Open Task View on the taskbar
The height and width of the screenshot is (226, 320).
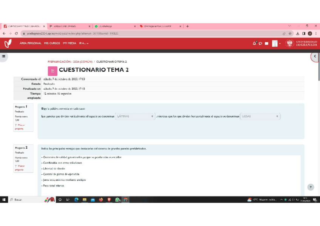[68, 200]
